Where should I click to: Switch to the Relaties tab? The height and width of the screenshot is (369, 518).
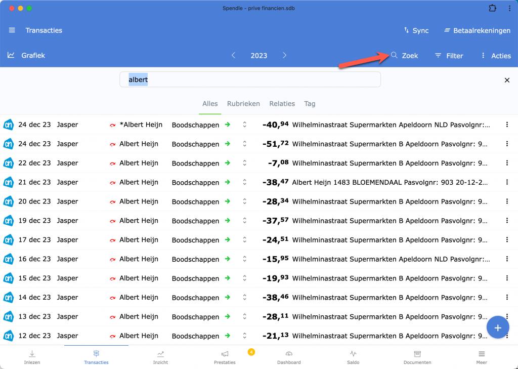point(282,104)
